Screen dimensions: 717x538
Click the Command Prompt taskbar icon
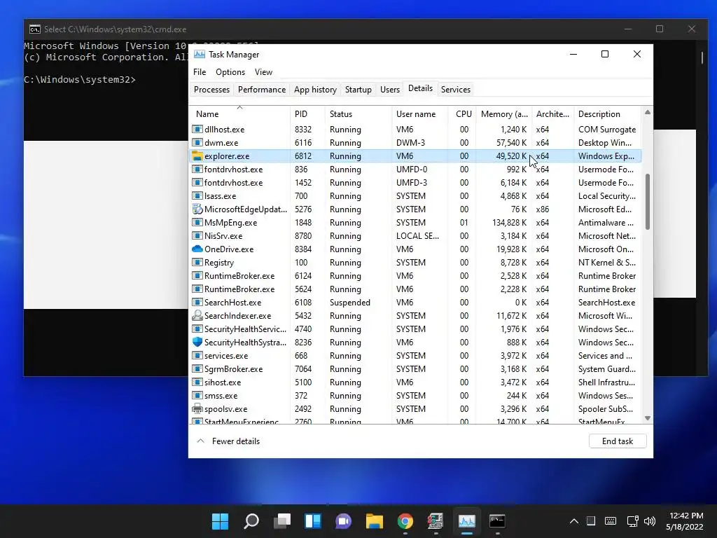click(498, 521)
